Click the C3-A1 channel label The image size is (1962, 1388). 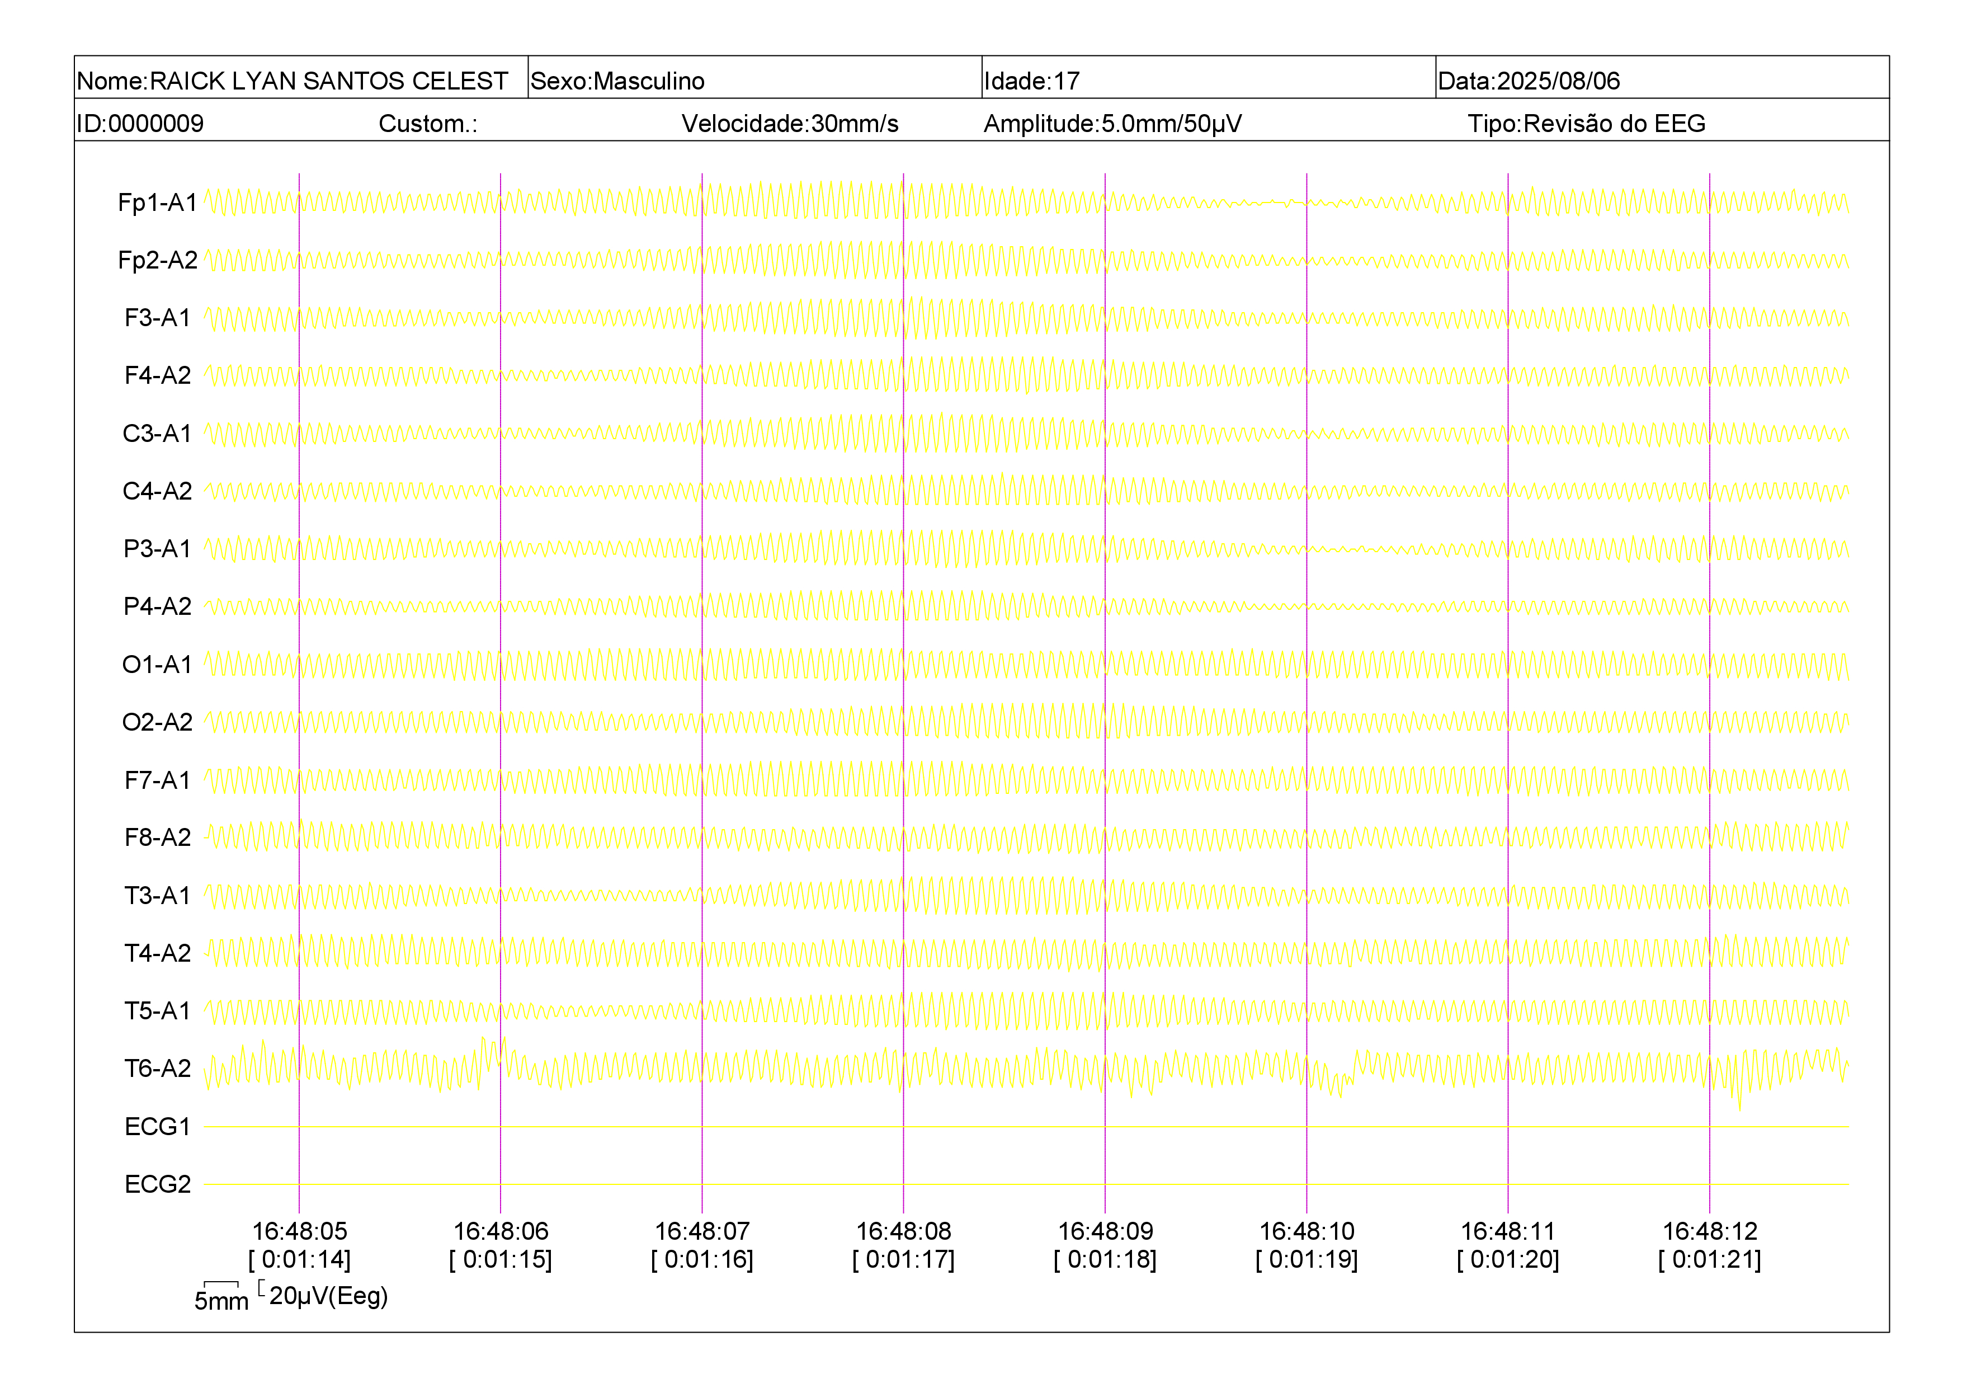(x=157, y=434)
